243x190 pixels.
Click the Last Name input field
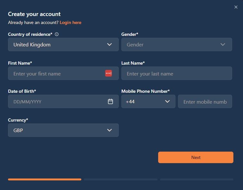[x=177, y=73]
